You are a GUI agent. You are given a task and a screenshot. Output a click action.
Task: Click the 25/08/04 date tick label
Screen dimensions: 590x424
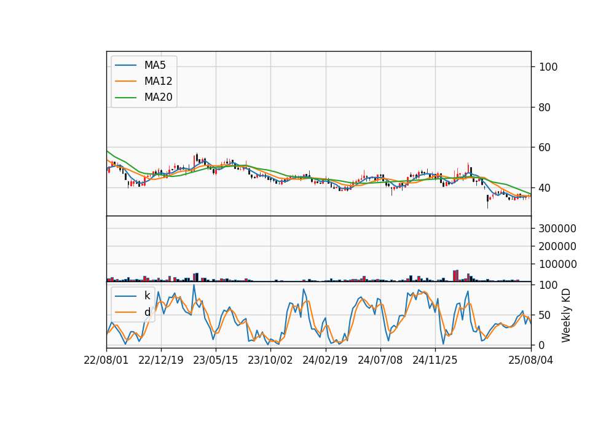pos(531,360)
